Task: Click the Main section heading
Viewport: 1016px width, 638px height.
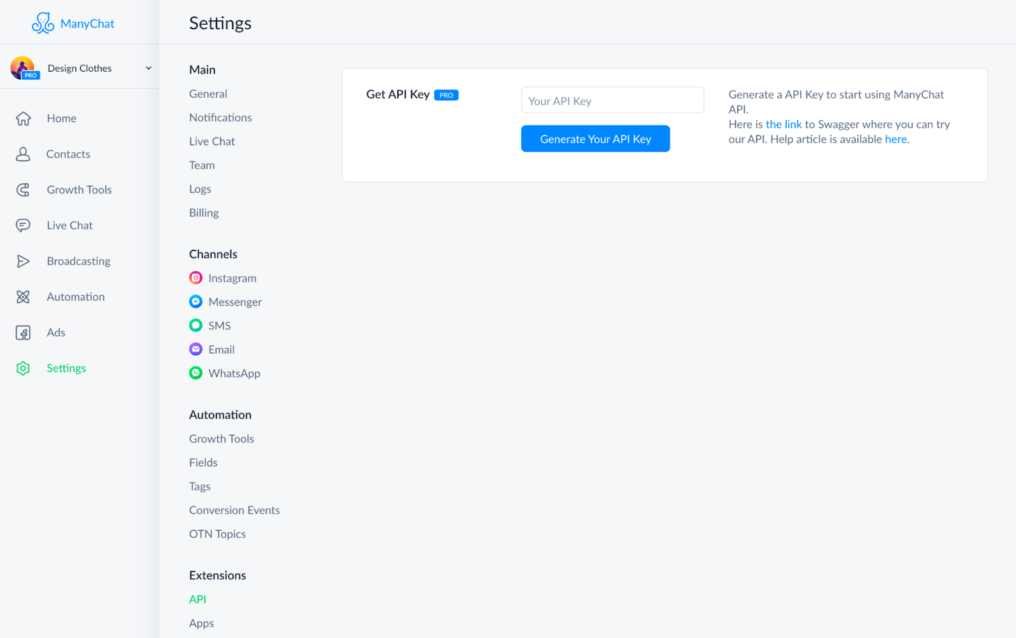Action: pyautogui.click(x=203, y=70)
